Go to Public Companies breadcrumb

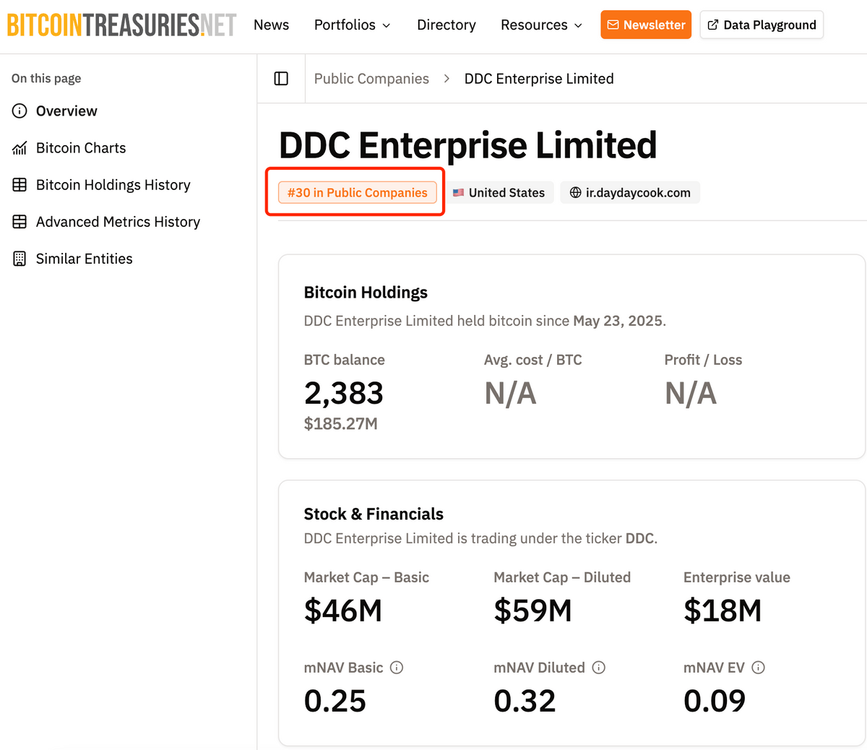click(x=371, y=79)
